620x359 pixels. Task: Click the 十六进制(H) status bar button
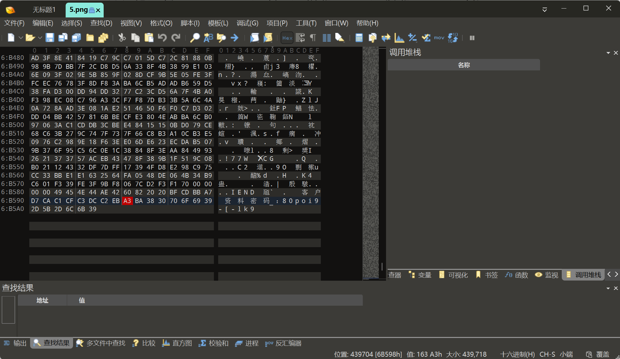pos(517,354)
